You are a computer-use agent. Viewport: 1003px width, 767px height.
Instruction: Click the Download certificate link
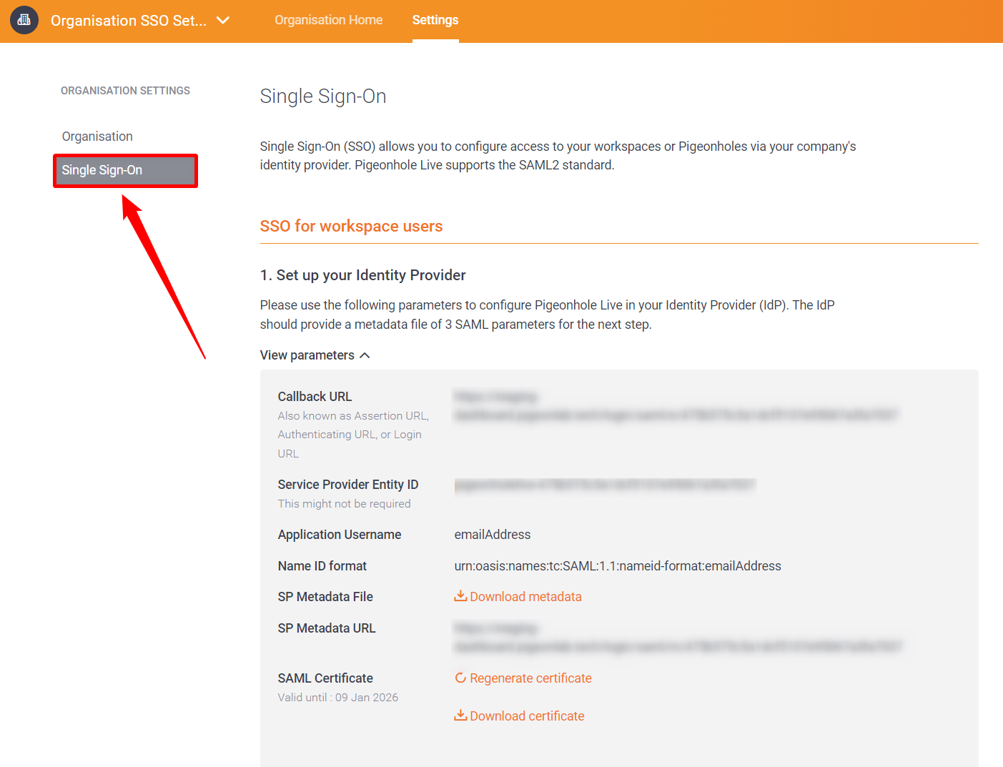coord(527,715)
